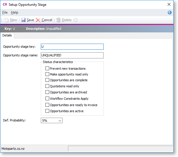This screenshot has height=157, width=178.
Task: Toggle Opportunities are archived checkbox
Action: coord(47,92)
